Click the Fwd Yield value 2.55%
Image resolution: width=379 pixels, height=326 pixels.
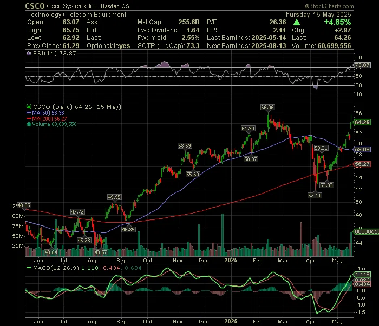190,38
